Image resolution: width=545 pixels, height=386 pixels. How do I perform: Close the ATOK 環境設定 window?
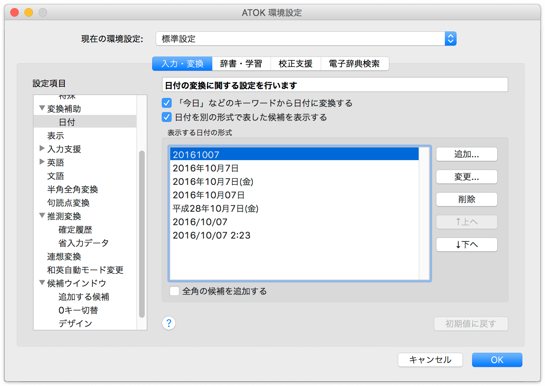tap(15, 12)
